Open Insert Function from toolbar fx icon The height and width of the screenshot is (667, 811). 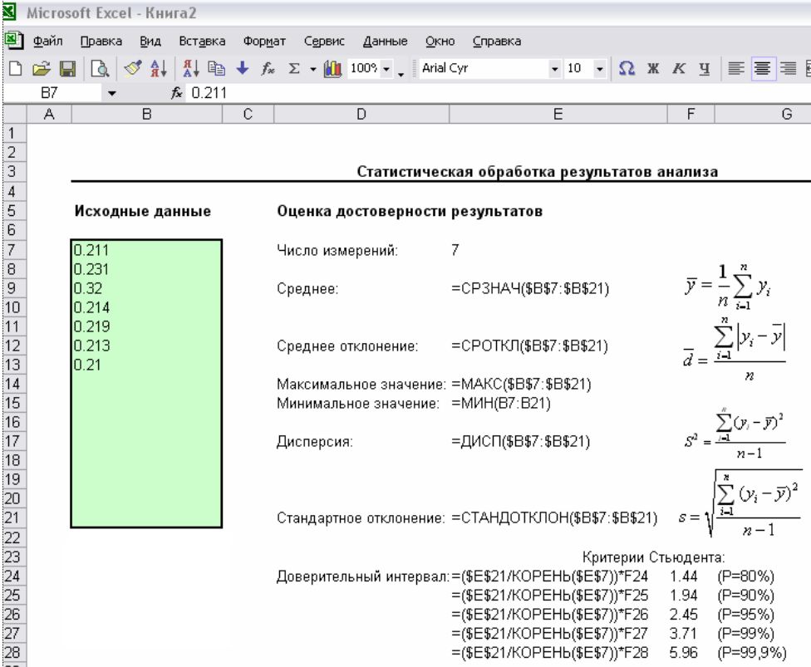pyautogui.click(x=268, y=68)
